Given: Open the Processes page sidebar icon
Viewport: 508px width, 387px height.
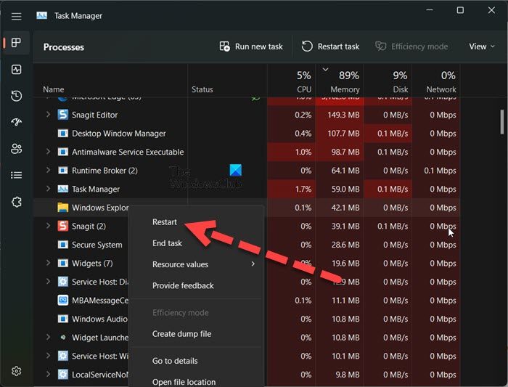Looking at the screenshot, I should point(16,42).
